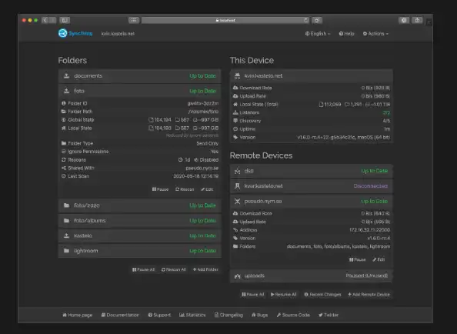Open the Bugs footer link

pyautogui.click(x=259, y=315)
